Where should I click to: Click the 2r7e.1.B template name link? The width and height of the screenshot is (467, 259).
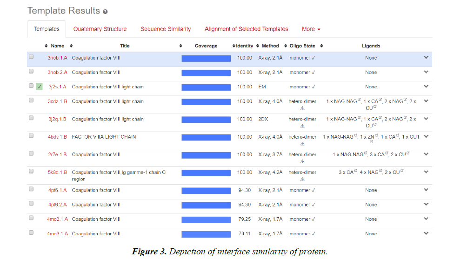coord(57,154)
